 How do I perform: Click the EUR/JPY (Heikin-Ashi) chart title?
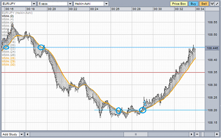[x=17, y=13]
